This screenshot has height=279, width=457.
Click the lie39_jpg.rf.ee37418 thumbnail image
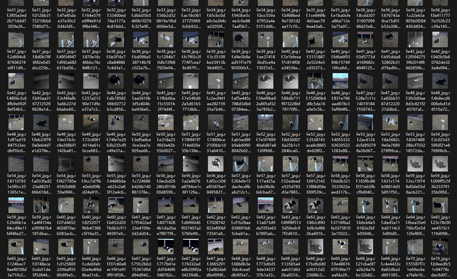click(x=266, y=39)
